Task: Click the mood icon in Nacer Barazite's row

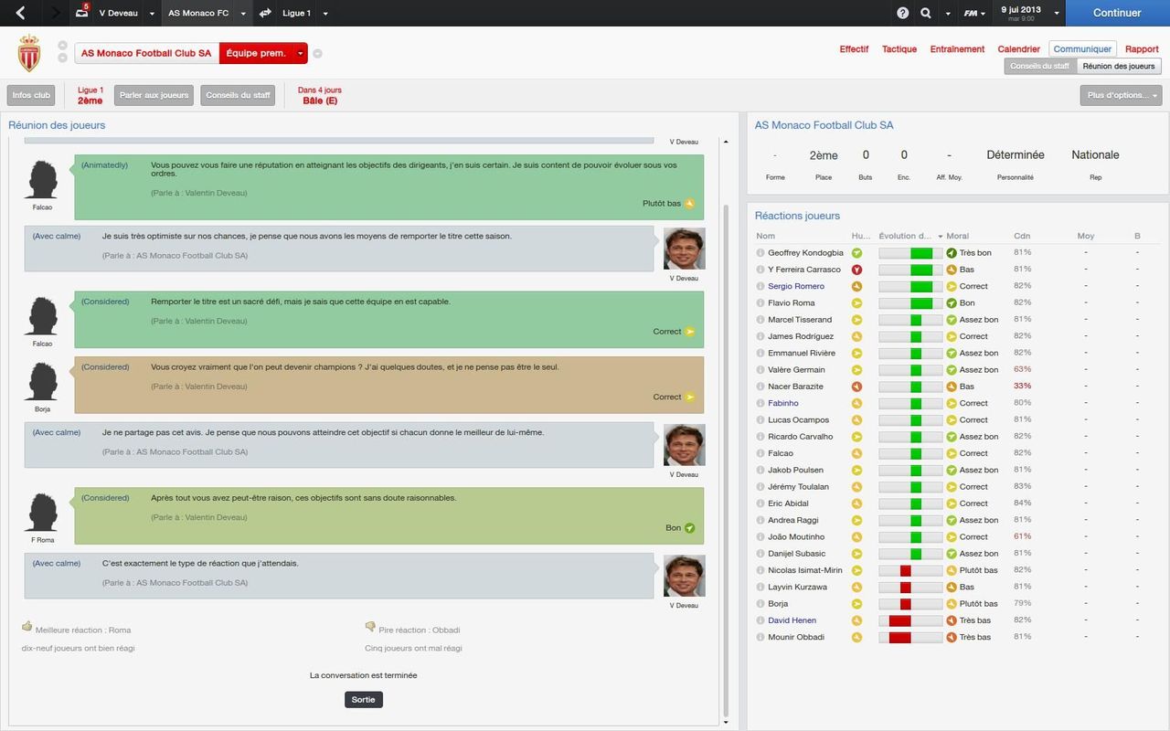Action: pos(856,387)
